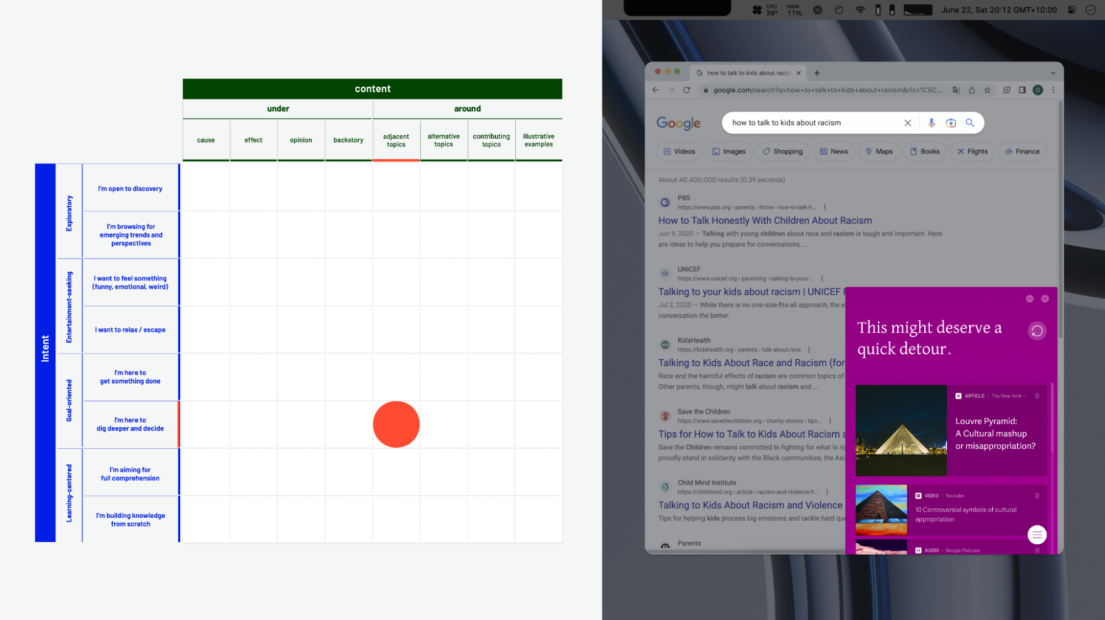Screen dimensions: 1105x620
Task: Select the 'illustrative examples' column header
Action: click(538, 140)
